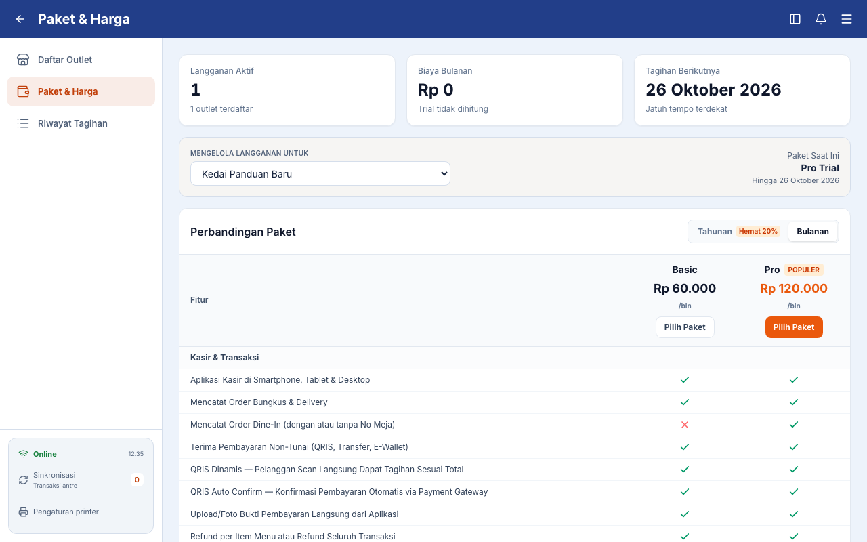Open Daftar Outlet in the sidebar
Image resolution: width=867 pixels, height=542 pixels.
click(x=81, y=60)
